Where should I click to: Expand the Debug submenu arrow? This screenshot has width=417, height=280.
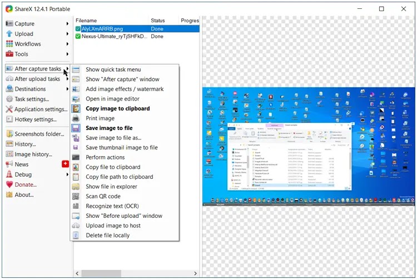point(67,174)
